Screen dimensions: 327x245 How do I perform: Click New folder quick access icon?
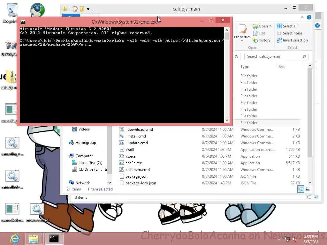(82, 9)
